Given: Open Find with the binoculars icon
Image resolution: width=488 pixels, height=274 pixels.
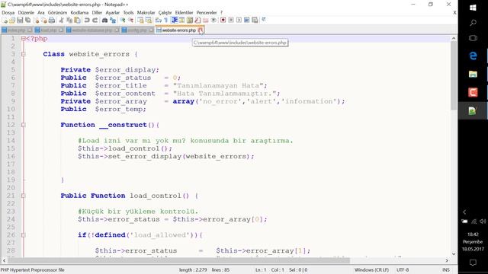Looking at the screenshot, I should pyautogui.click(x=105, y=21).
